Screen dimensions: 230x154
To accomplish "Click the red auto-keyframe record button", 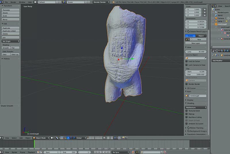I will click(x=133, y=152).
